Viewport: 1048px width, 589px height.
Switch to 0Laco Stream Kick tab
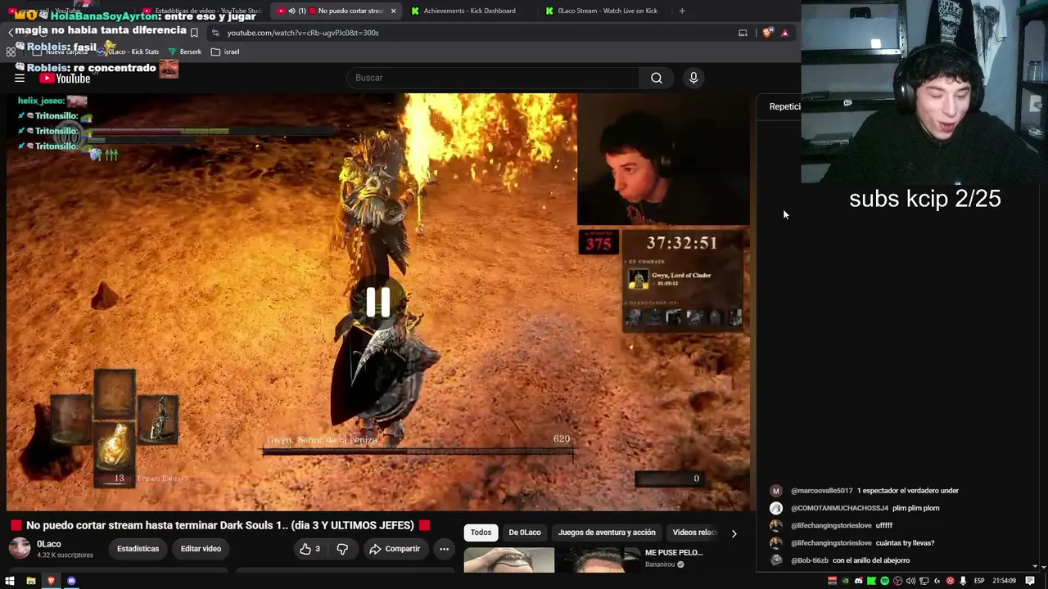[606, 11]
